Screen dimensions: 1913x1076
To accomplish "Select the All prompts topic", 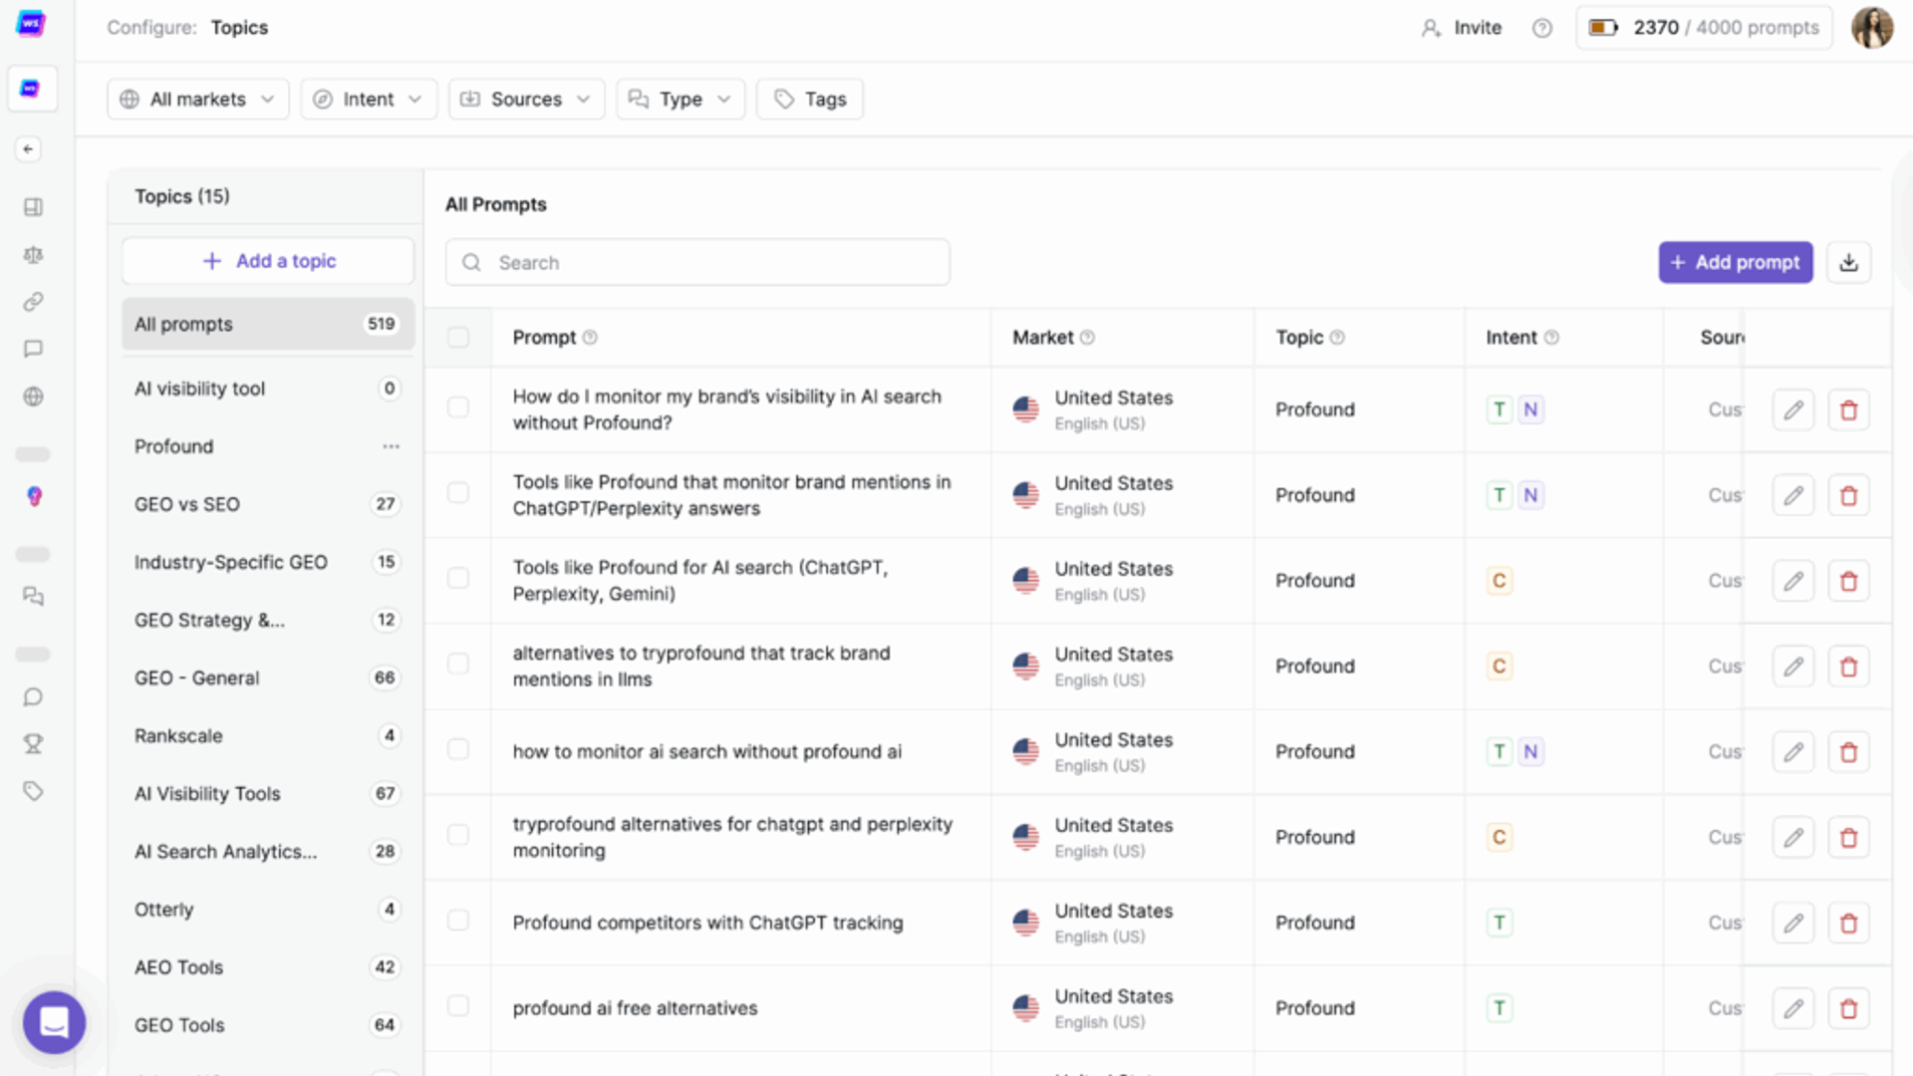I will point(268,324).
